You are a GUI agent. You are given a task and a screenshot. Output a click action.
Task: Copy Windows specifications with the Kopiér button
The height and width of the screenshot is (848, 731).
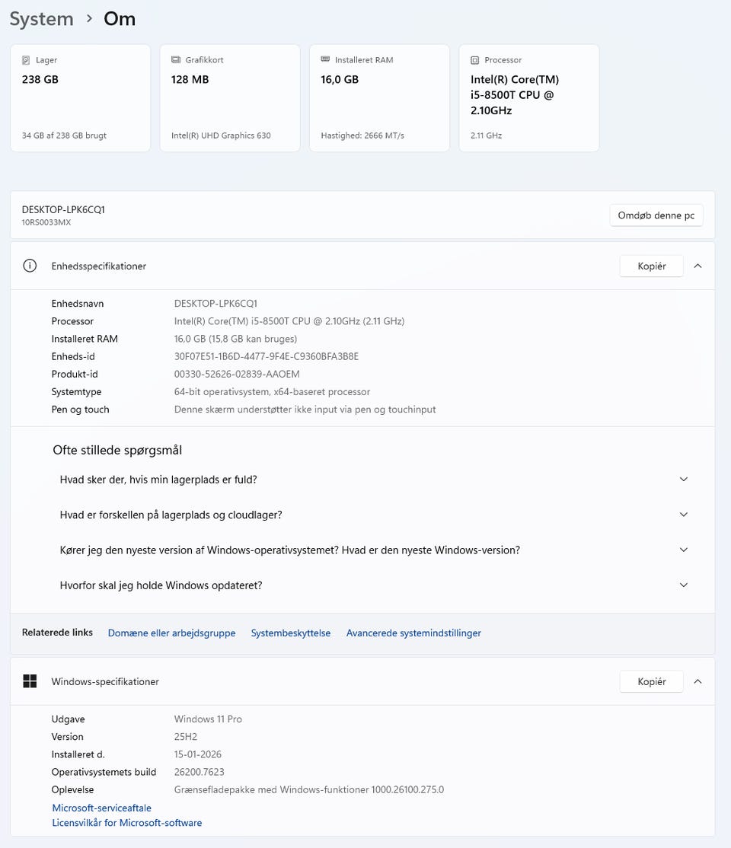[x=651, y=681]
